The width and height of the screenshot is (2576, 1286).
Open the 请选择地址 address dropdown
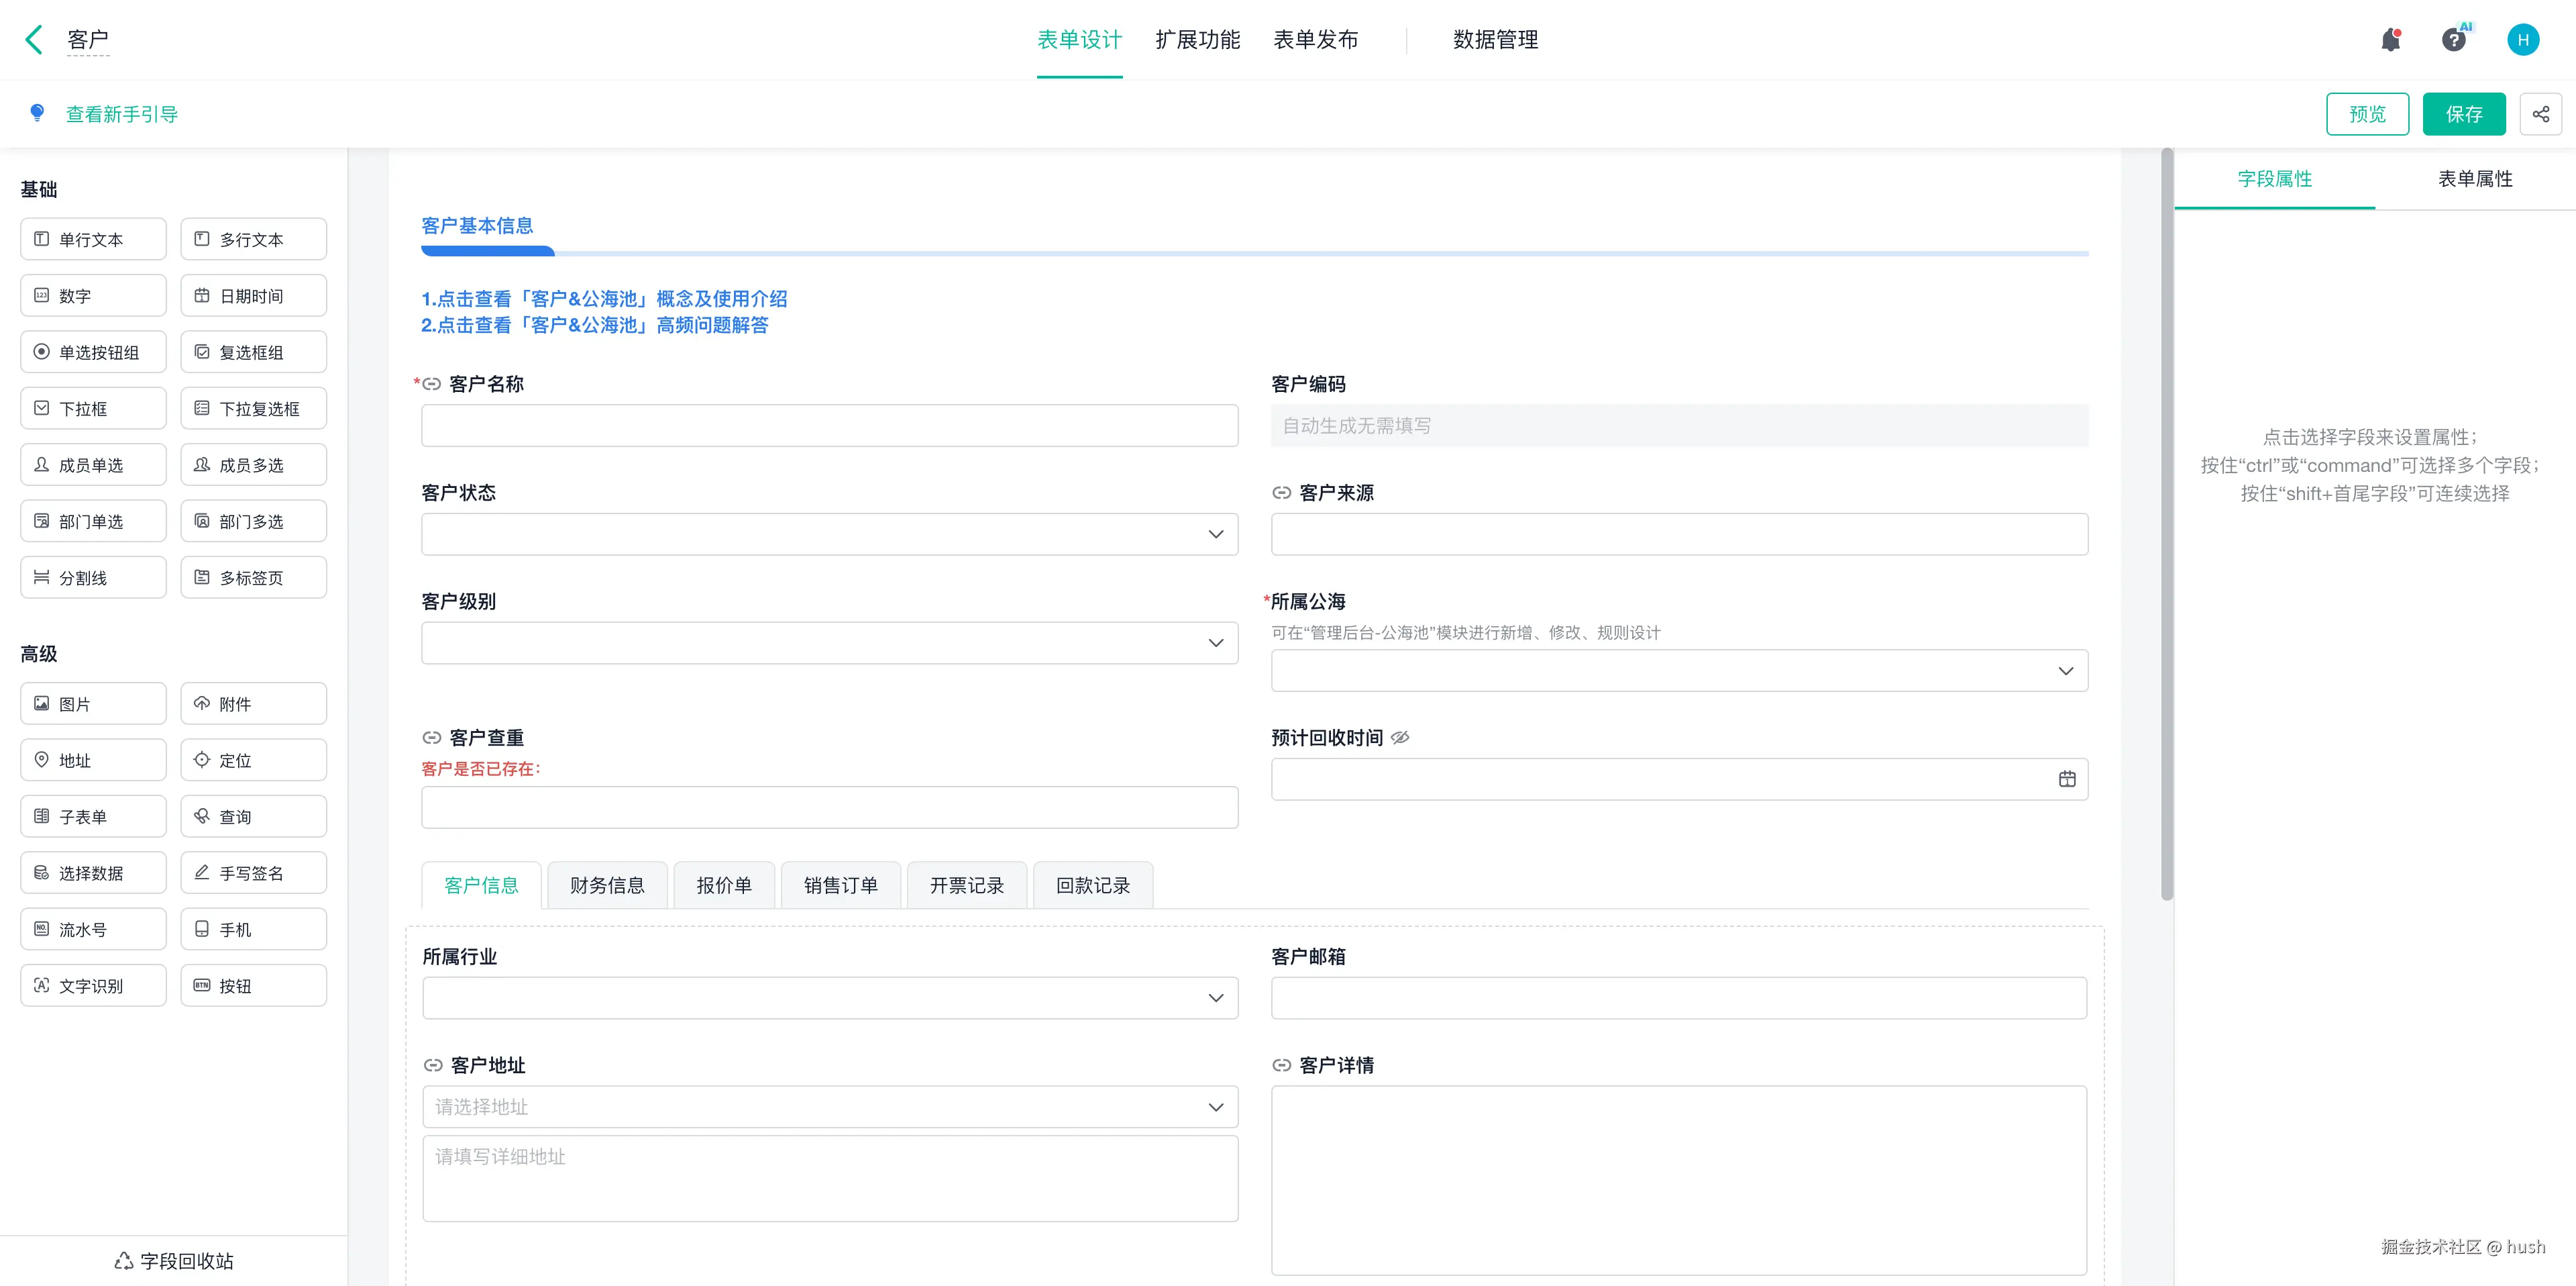point(829,1107)
